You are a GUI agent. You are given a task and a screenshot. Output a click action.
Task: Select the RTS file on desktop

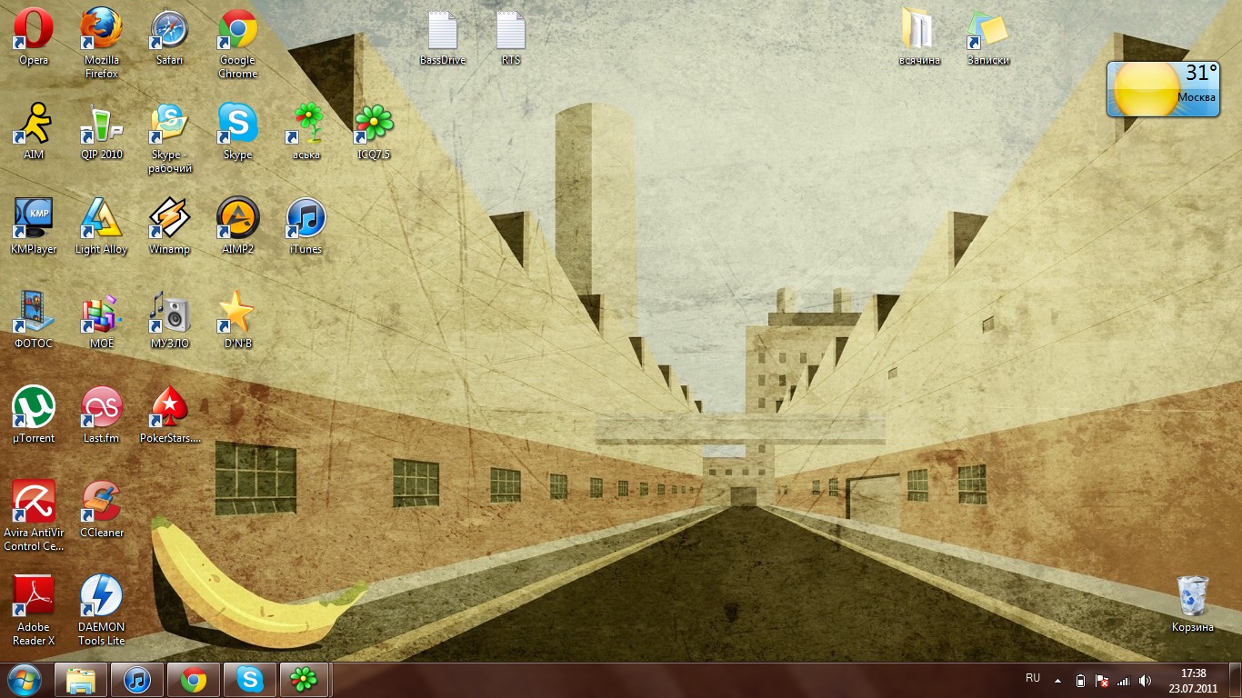511,36
